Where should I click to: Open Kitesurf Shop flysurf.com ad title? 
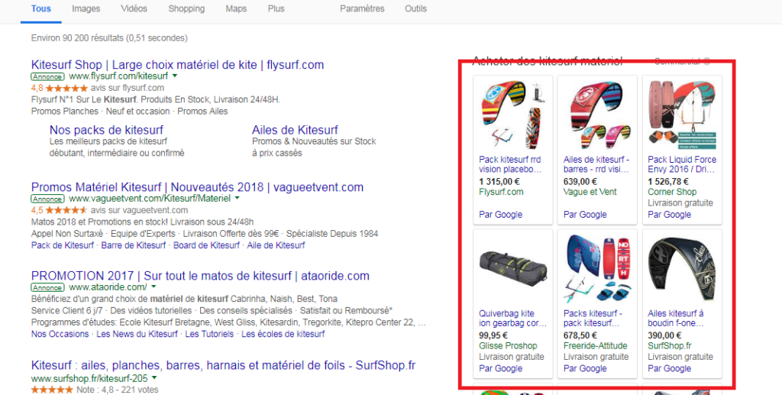[177, 65]
